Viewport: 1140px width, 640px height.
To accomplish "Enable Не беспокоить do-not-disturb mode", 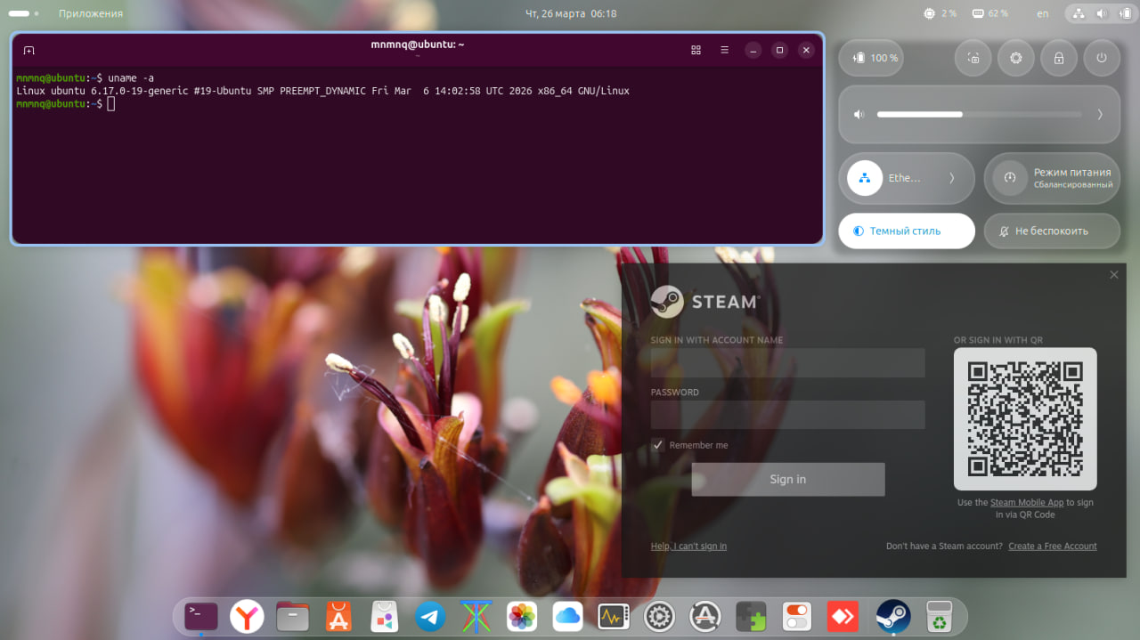I will point(1051,231).
